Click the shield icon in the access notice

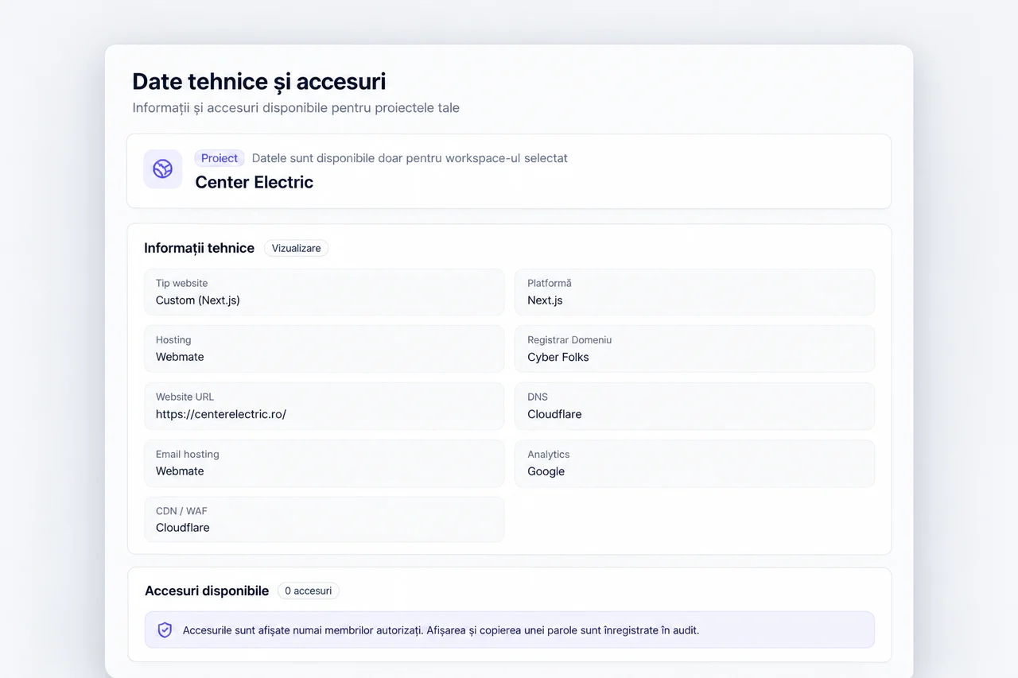pyautogui.click(x=165, y=630)
